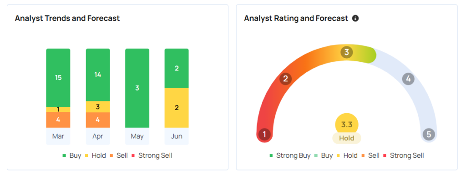Toggle Strong Buy legend in Analyst Rating chart
466x175 pixels.
pyautogui.click(x=290, y=155)
